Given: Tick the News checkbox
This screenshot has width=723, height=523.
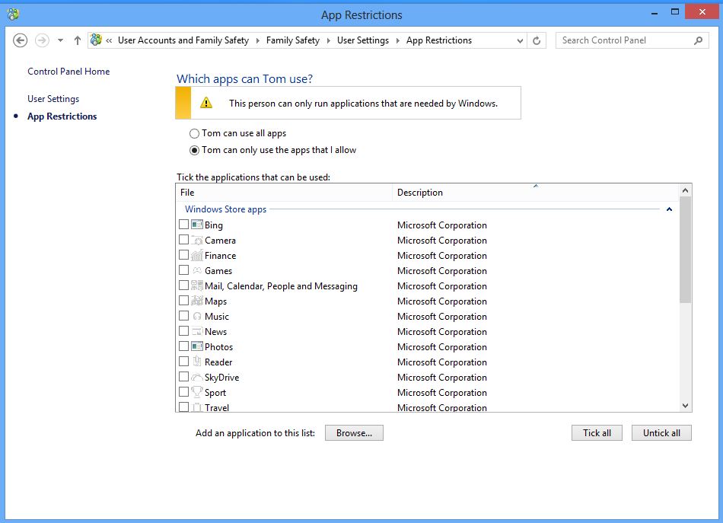Looking at the screenshot, I should tap(183, 331).
